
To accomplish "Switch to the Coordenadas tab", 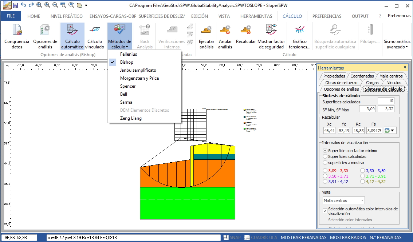I will tap(362, 76).
